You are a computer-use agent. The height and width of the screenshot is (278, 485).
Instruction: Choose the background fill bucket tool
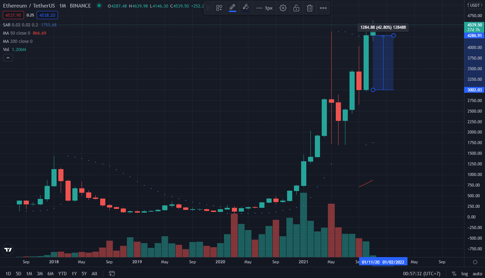(246, 8)
